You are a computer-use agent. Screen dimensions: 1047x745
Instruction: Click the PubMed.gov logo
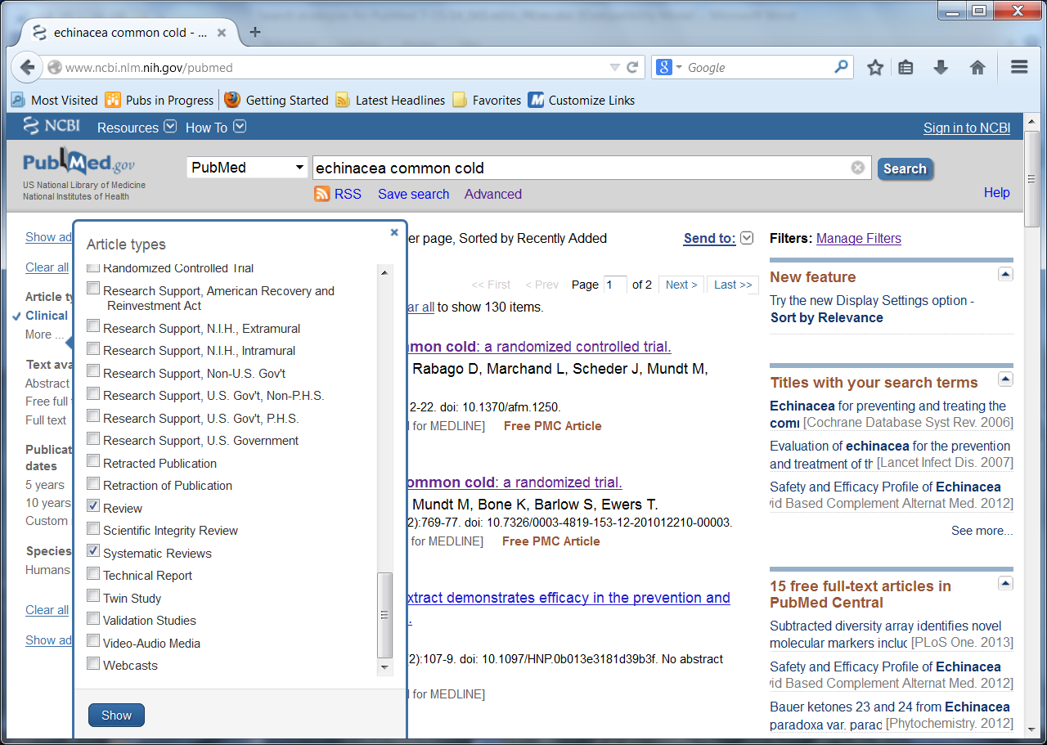coord(79,164)
